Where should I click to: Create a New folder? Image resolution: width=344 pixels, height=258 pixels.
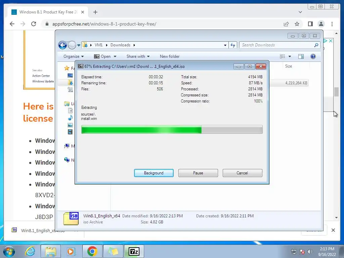click(170, 56)
